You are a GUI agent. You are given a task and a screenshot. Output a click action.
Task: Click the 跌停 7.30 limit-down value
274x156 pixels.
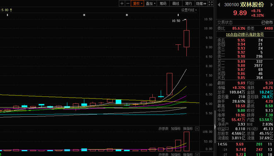269,115
